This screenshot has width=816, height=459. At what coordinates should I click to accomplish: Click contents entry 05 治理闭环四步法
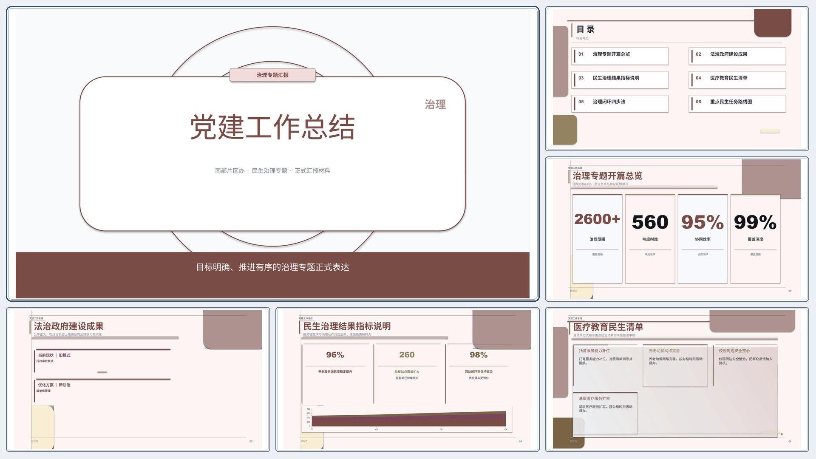[x=620, y=103]
